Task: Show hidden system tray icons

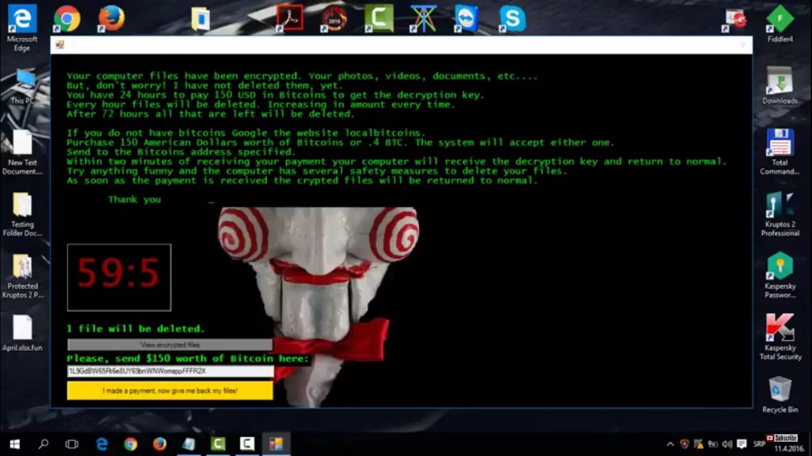Action: 671,444
